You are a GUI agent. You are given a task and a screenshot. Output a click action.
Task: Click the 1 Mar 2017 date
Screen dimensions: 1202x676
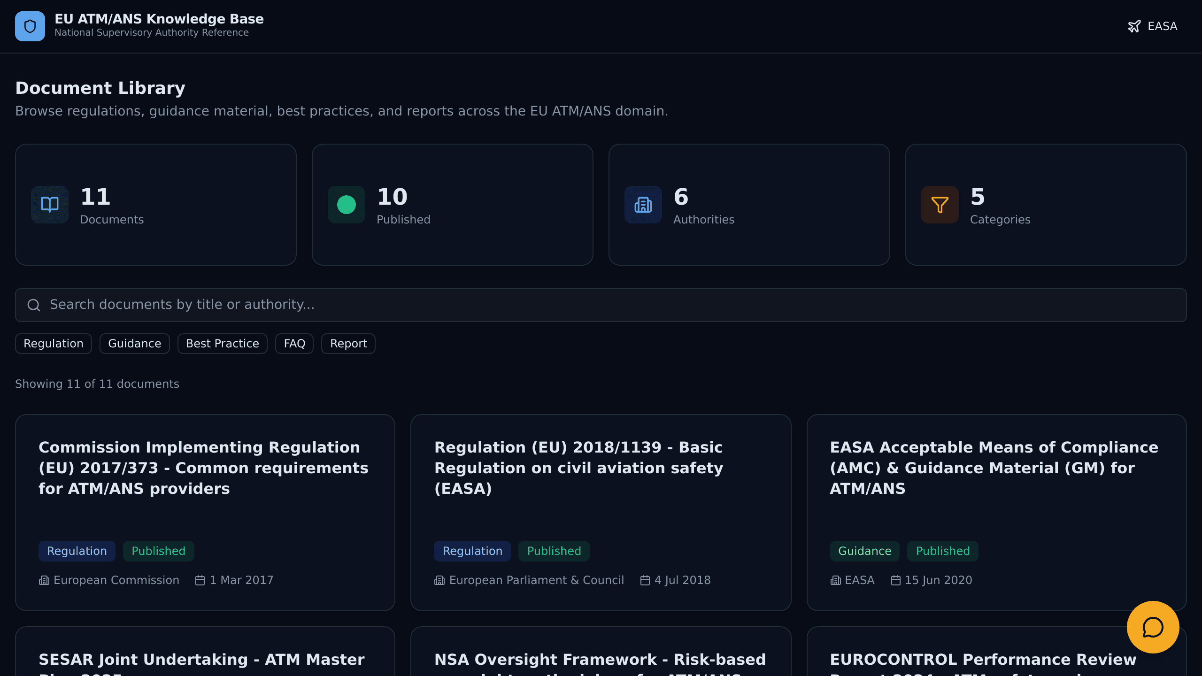tap(241, 580)
